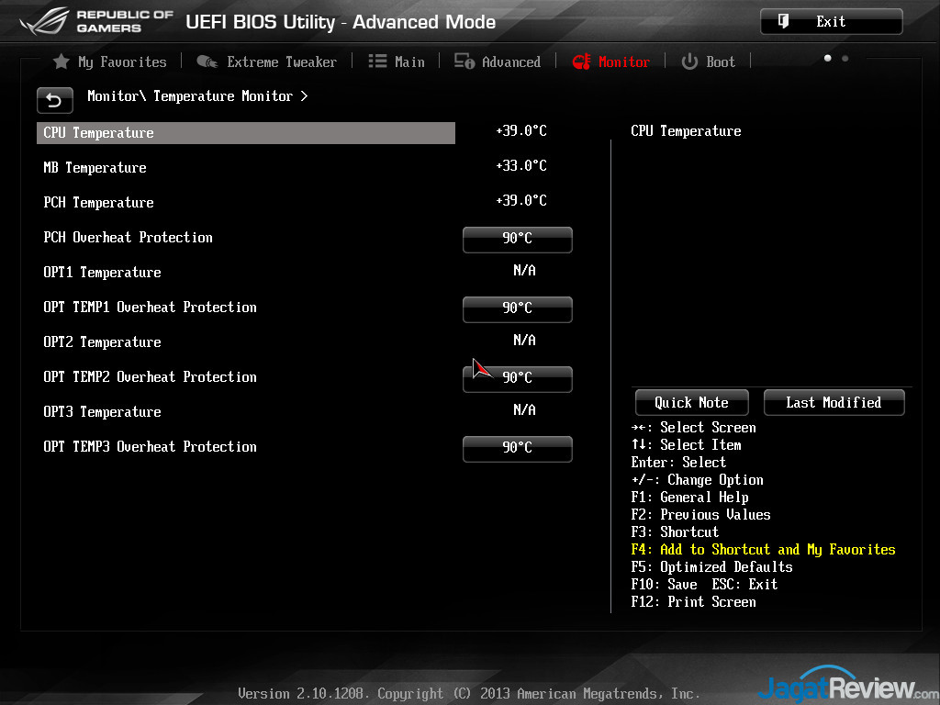Go to the Boot tab
Screen dimensions: 940x705
[708, 62]
